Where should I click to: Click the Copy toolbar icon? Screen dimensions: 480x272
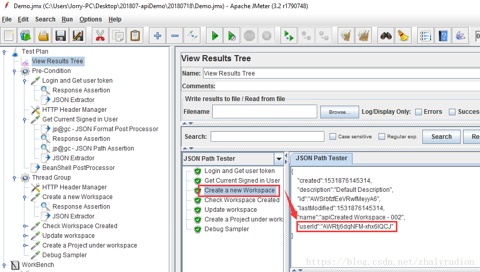tap(117, 36)
